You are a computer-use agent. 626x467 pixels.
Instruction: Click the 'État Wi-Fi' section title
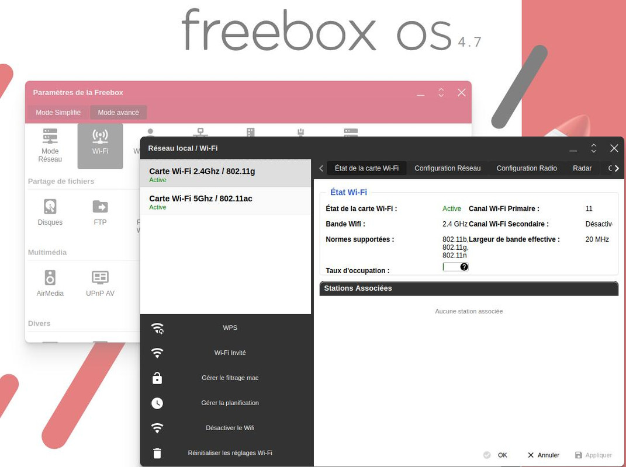(348, 192)
